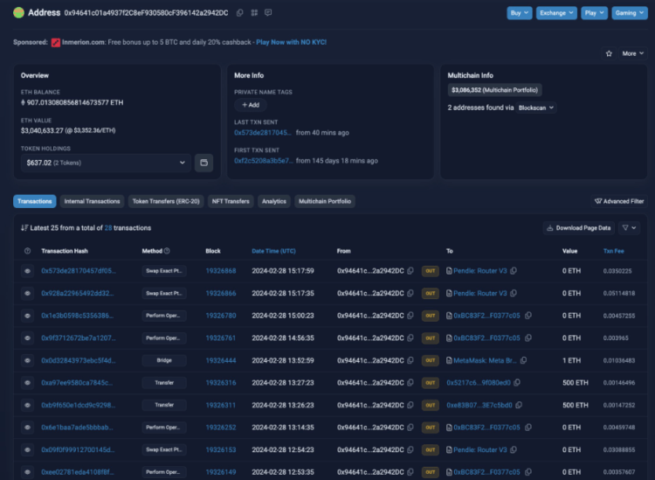This screenshot has height=480, width=655.
Task: Click the Advanced Filter button
Action: (x=619, y=201)
